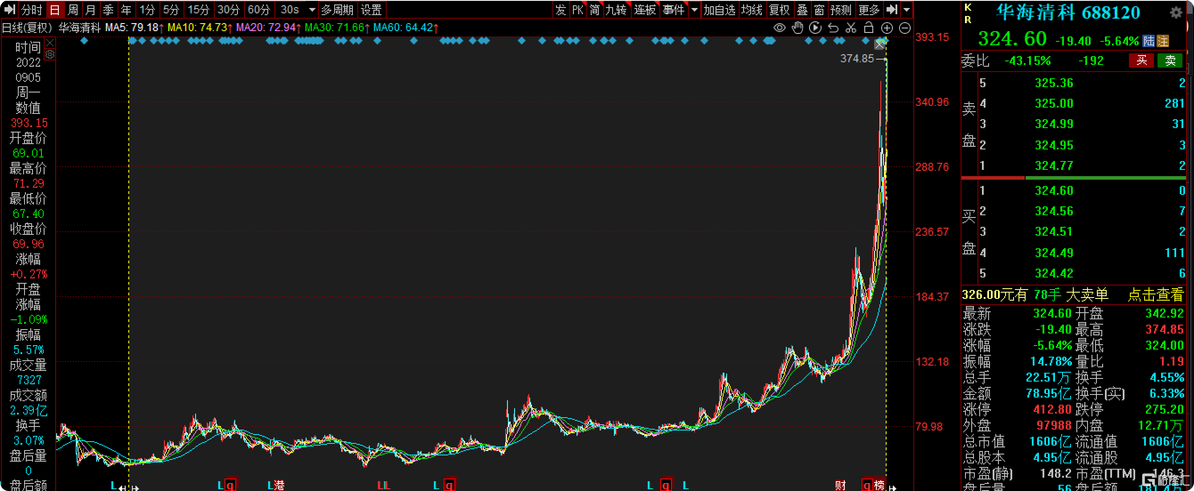Screen dimensions: 1194x491
Task: Collapse the left panel with arrow icon
Action: point(10,10)
